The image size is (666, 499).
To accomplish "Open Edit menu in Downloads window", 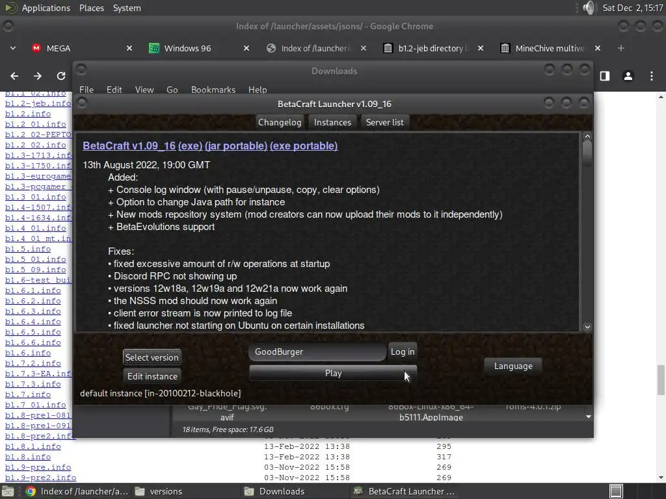I will (114, 90).
